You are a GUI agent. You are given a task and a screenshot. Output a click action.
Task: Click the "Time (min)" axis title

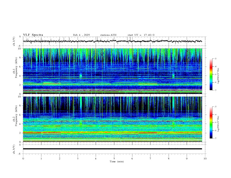coord(117,161)
